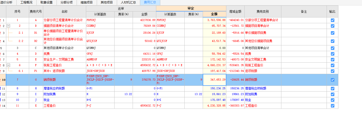The image size is (362, 120).
Task: Toggle output checkbox for 其他总价措施项目 row
Action: click(x=333, y=41)
